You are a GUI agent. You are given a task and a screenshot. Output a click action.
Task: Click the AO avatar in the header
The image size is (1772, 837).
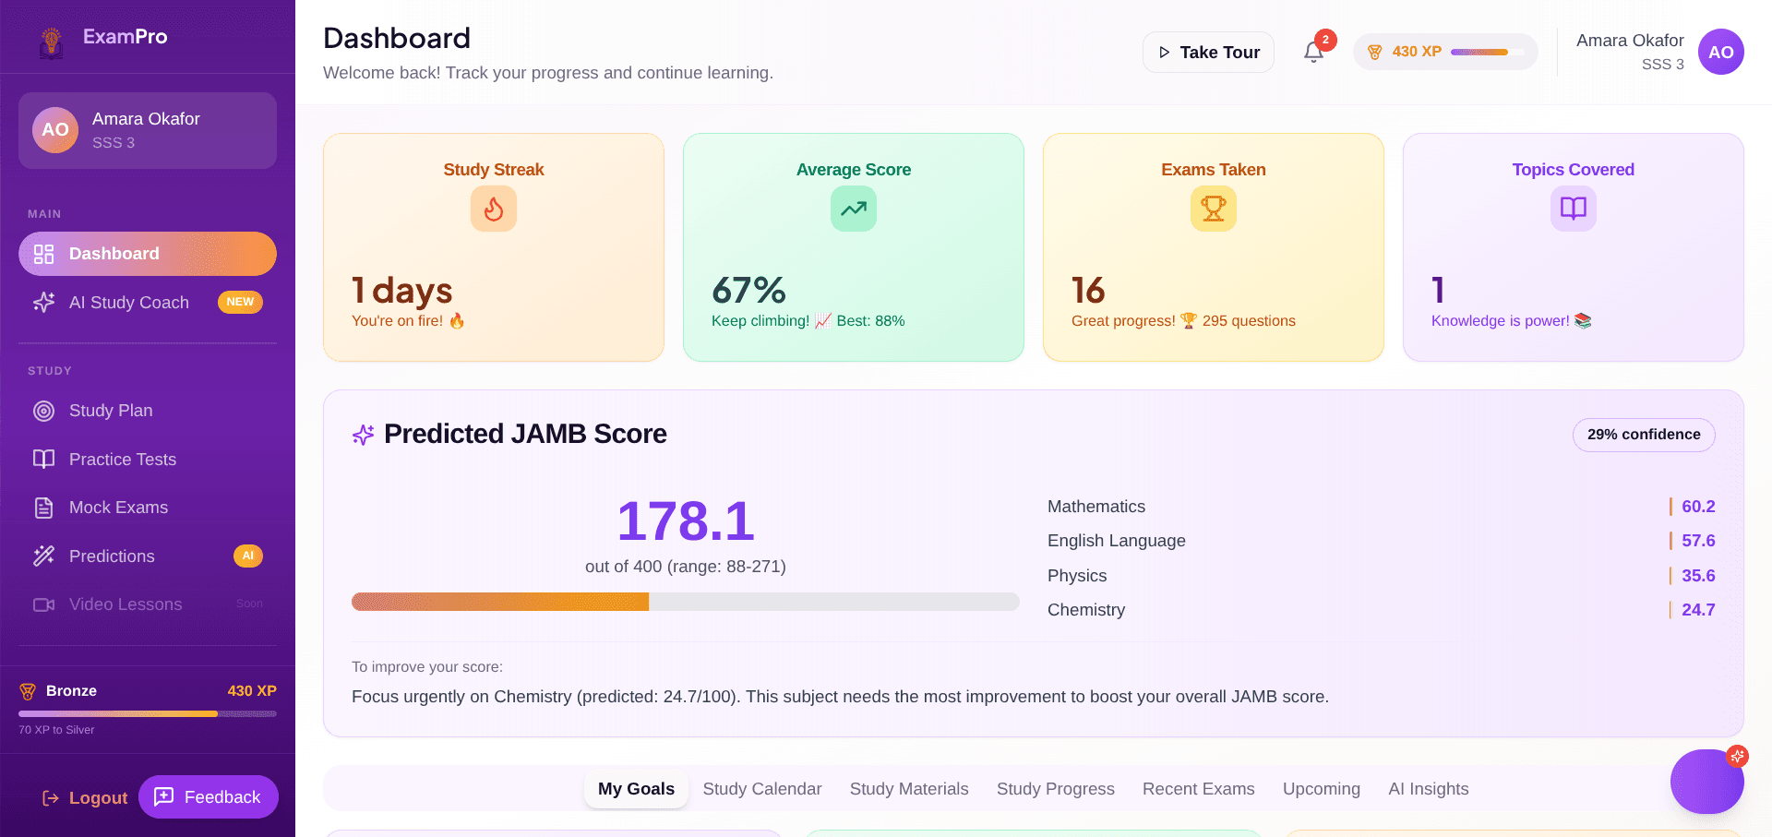(1720, 52)
